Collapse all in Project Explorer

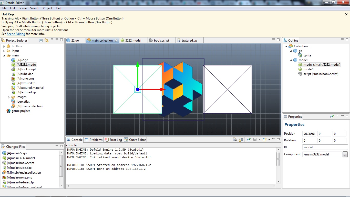click(41, 40)
